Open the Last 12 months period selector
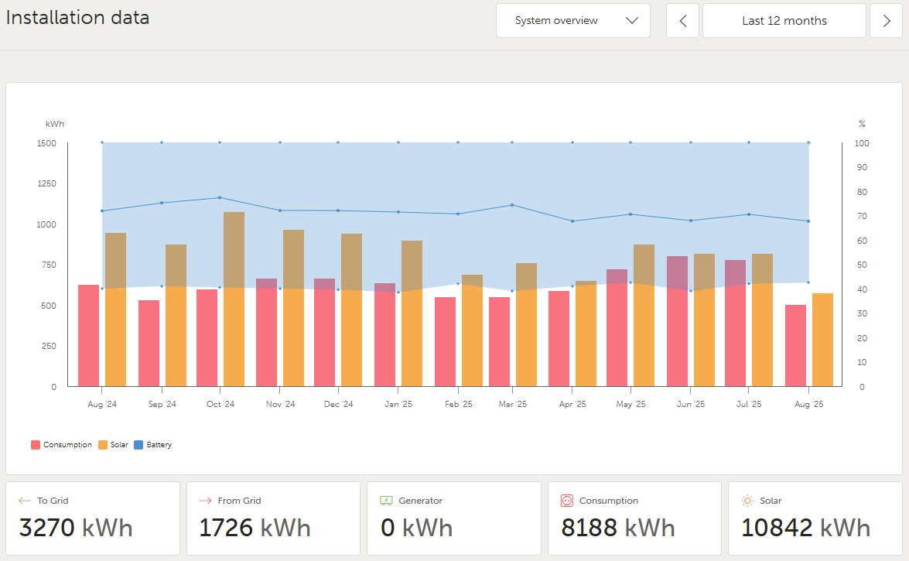This screenshot has width=909, height=561. [784, 21]
